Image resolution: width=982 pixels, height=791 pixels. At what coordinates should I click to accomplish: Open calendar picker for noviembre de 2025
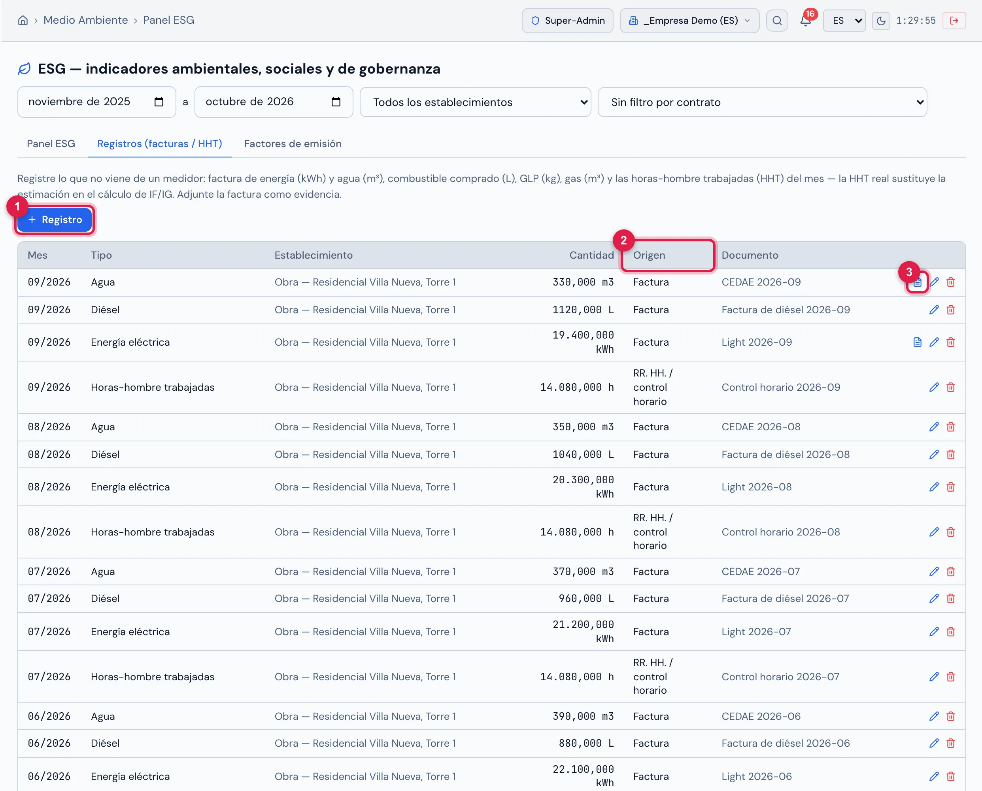pos(159,102)
